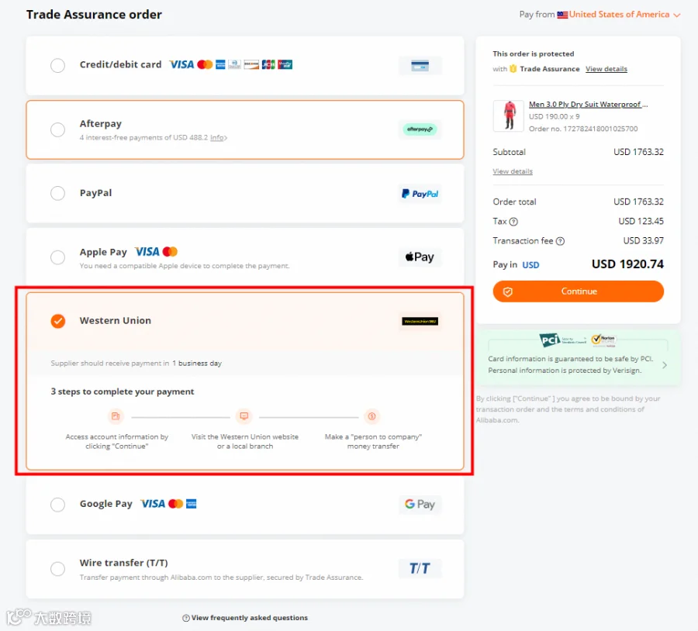Expand the PCI security info chevron
698x631 pixels.
click(x=665, y=365)
